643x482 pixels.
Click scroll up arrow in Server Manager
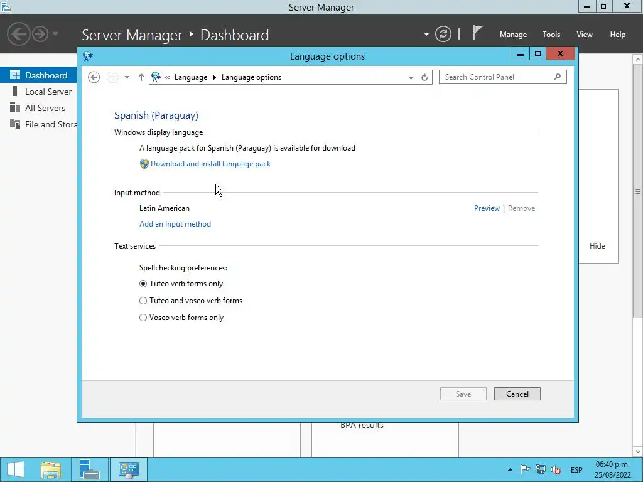click(638, 60)
